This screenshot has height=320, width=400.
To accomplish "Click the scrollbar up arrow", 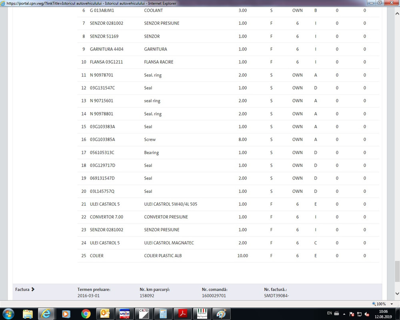I will point(397,14).
